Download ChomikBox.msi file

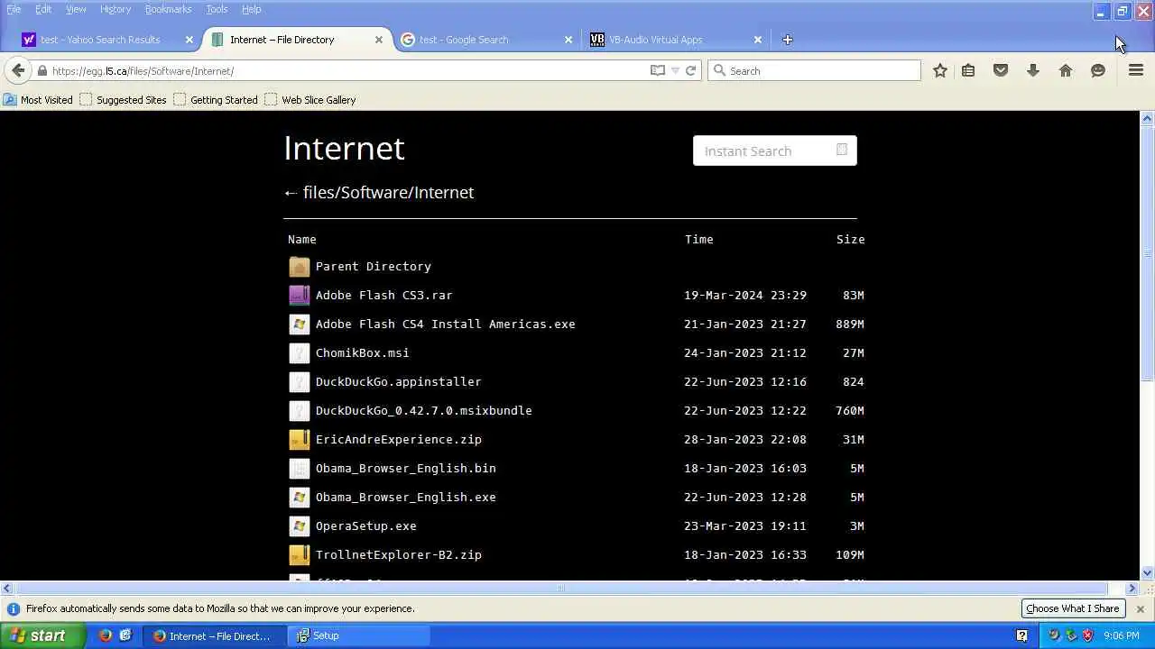click(x=363, y=353)
